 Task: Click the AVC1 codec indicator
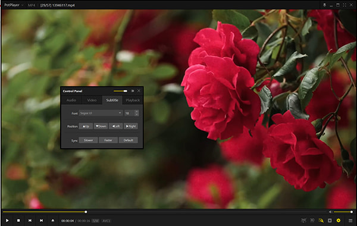(106, 221)
